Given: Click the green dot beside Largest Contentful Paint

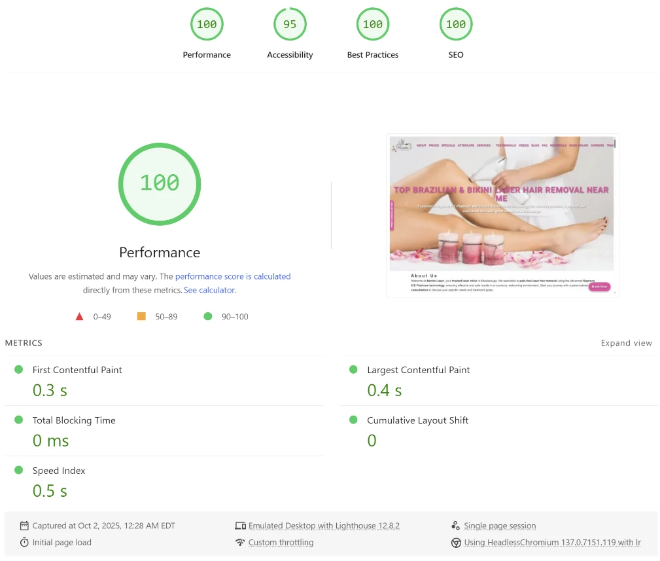Looking at the screenshot, I should click(x=353, y=369).
